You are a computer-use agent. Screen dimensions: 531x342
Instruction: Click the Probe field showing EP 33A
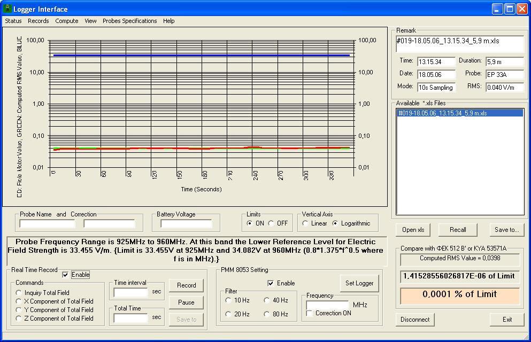coord(505,74)
